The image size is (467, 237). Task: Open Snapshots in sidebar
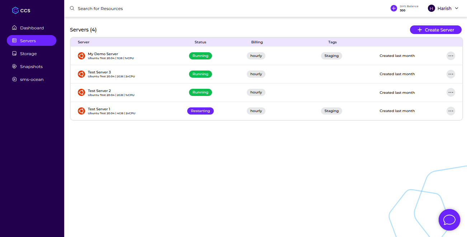click(x=31, y=67)
